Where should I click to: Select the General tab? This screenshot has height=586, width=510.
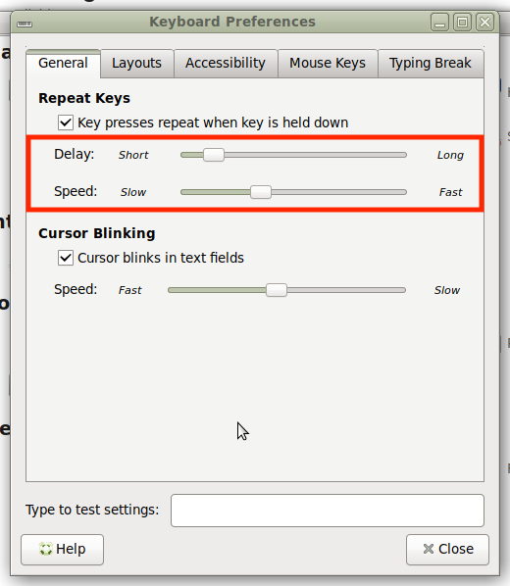(63, 63)
